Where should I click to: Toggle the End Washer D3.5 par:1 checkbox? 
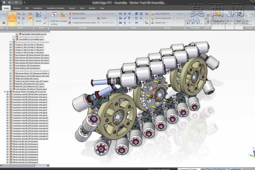[11, 55]
